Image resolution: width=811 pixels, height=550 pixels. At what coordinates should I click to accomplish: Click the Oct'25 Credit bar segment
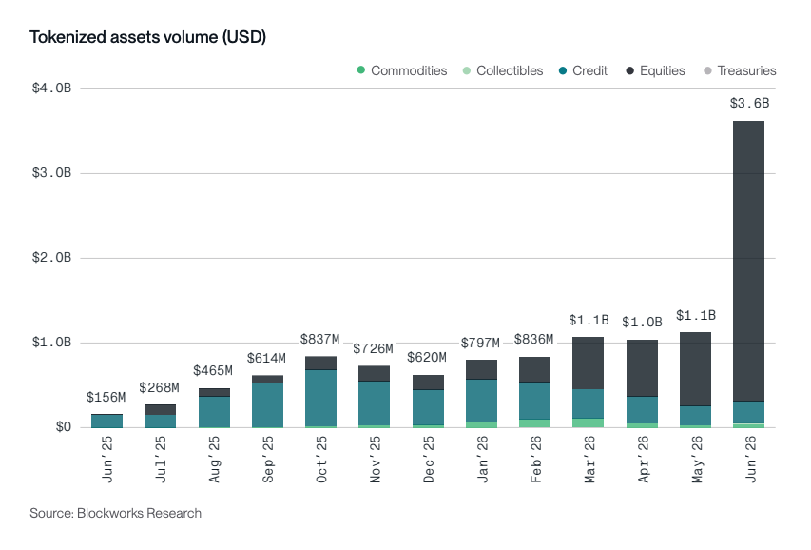[320, 398]
